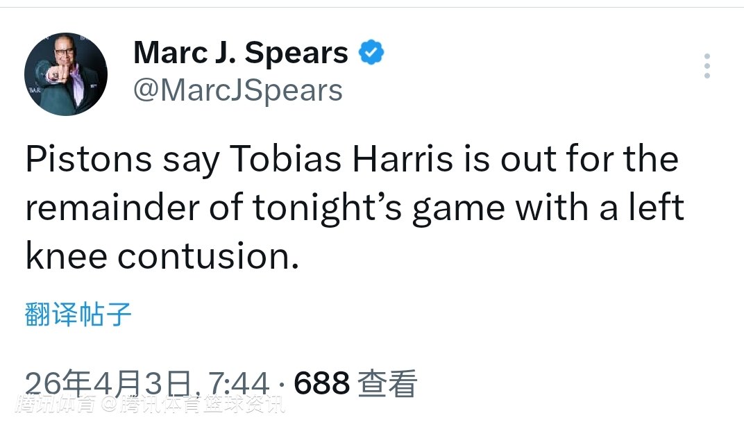Click the display name Marc J. Spears

(x=240, y=53)
